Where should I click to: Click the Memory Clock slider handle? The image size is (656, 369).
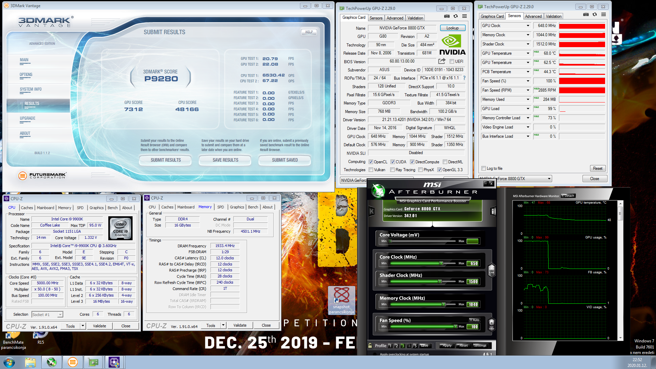pyautogui.click(x=443, y=304)
